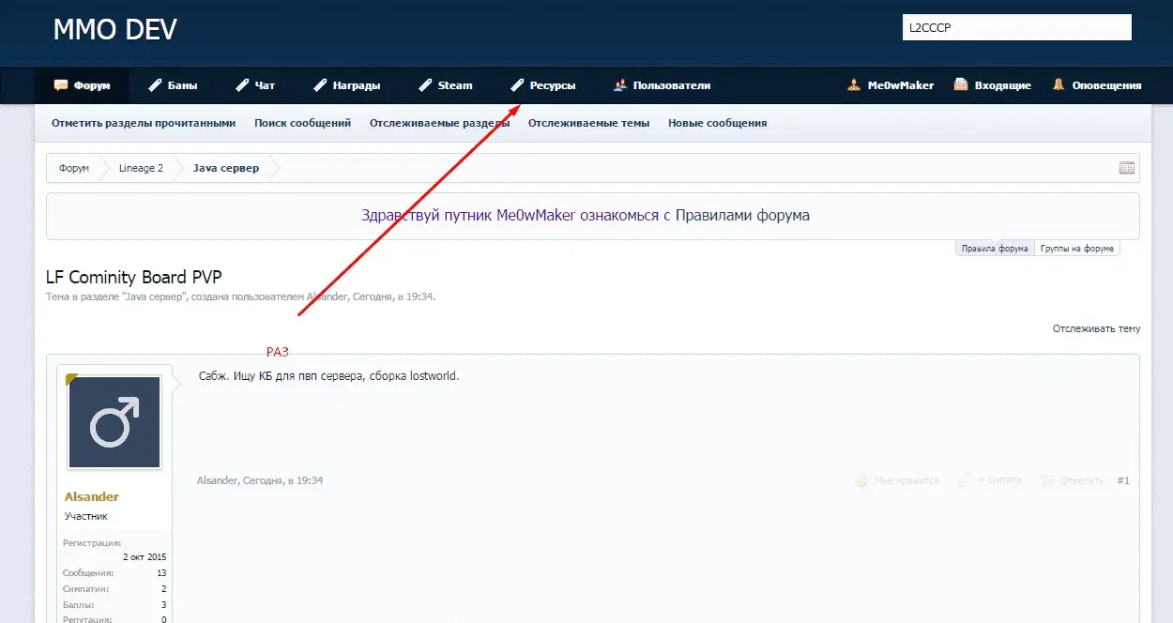Click Мне нравится on post #1
This screenshot has height=623, width=1173.
tap(906, 480)
